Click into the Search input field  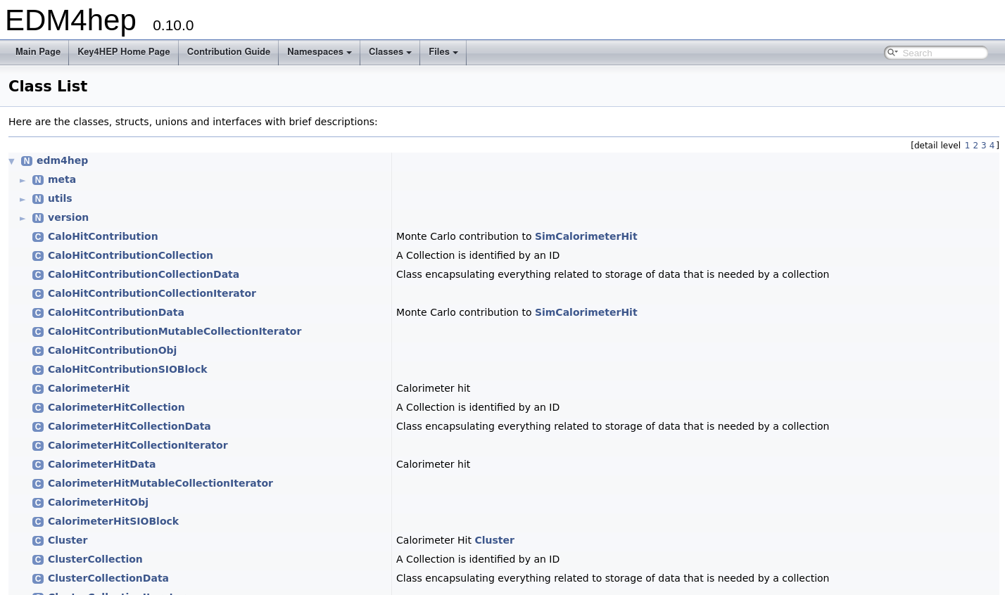(942, 53)
